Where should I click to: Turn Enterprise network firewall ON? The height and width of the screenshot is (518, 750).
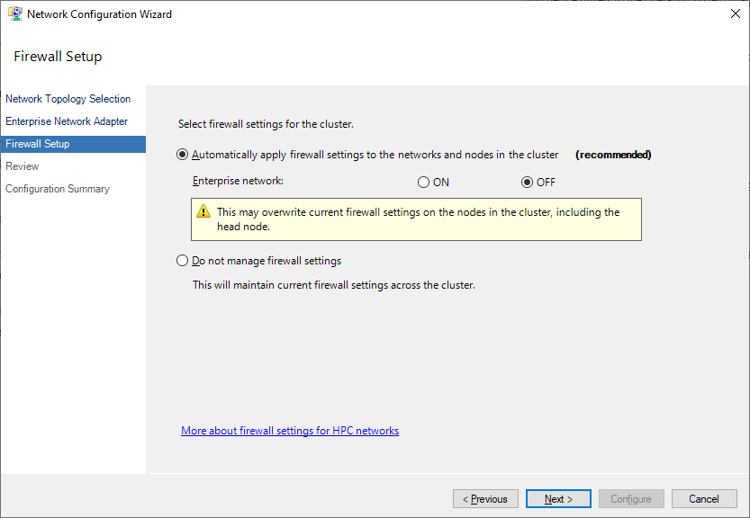pos(424,183)
